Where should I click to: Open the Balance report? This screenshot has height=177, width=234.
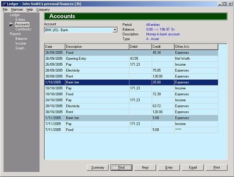(21, 39)
